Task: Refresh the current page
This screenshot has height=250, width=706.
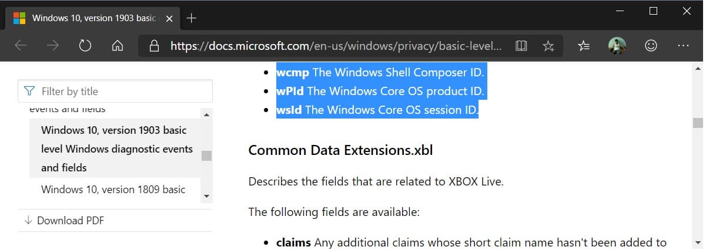Action: 85,46
